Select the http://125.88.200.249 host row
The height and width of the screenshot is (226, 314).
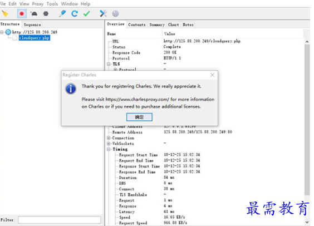point(35,32)
